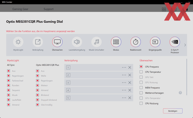The width and height of the screenshot is (193, 118).
Task: Select shortcut slot number 3 field
Action: click(x=99, y=83)
